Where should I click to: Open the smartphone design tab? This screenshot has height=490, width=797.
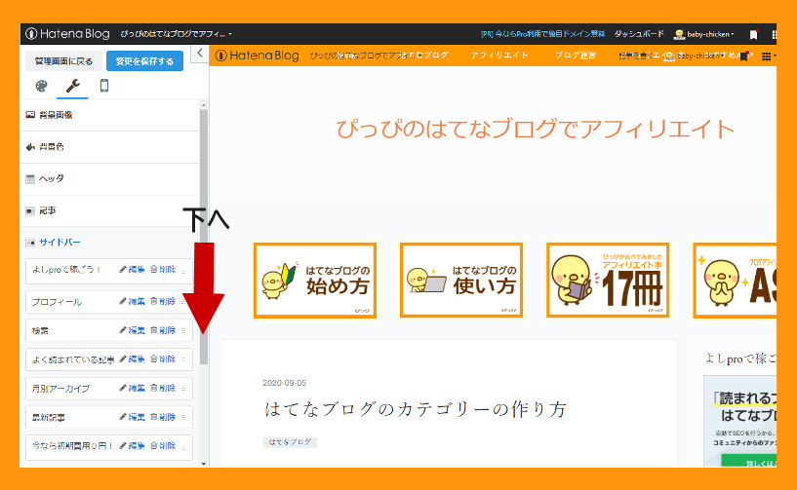point(104,86)
